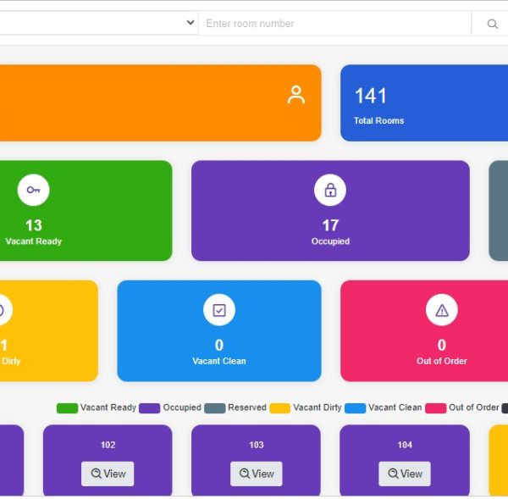This screenshot has height=499, width=508.
Task: Select the yellow Vacant Dirty legend swatch
Action: [x=280, y=408]
